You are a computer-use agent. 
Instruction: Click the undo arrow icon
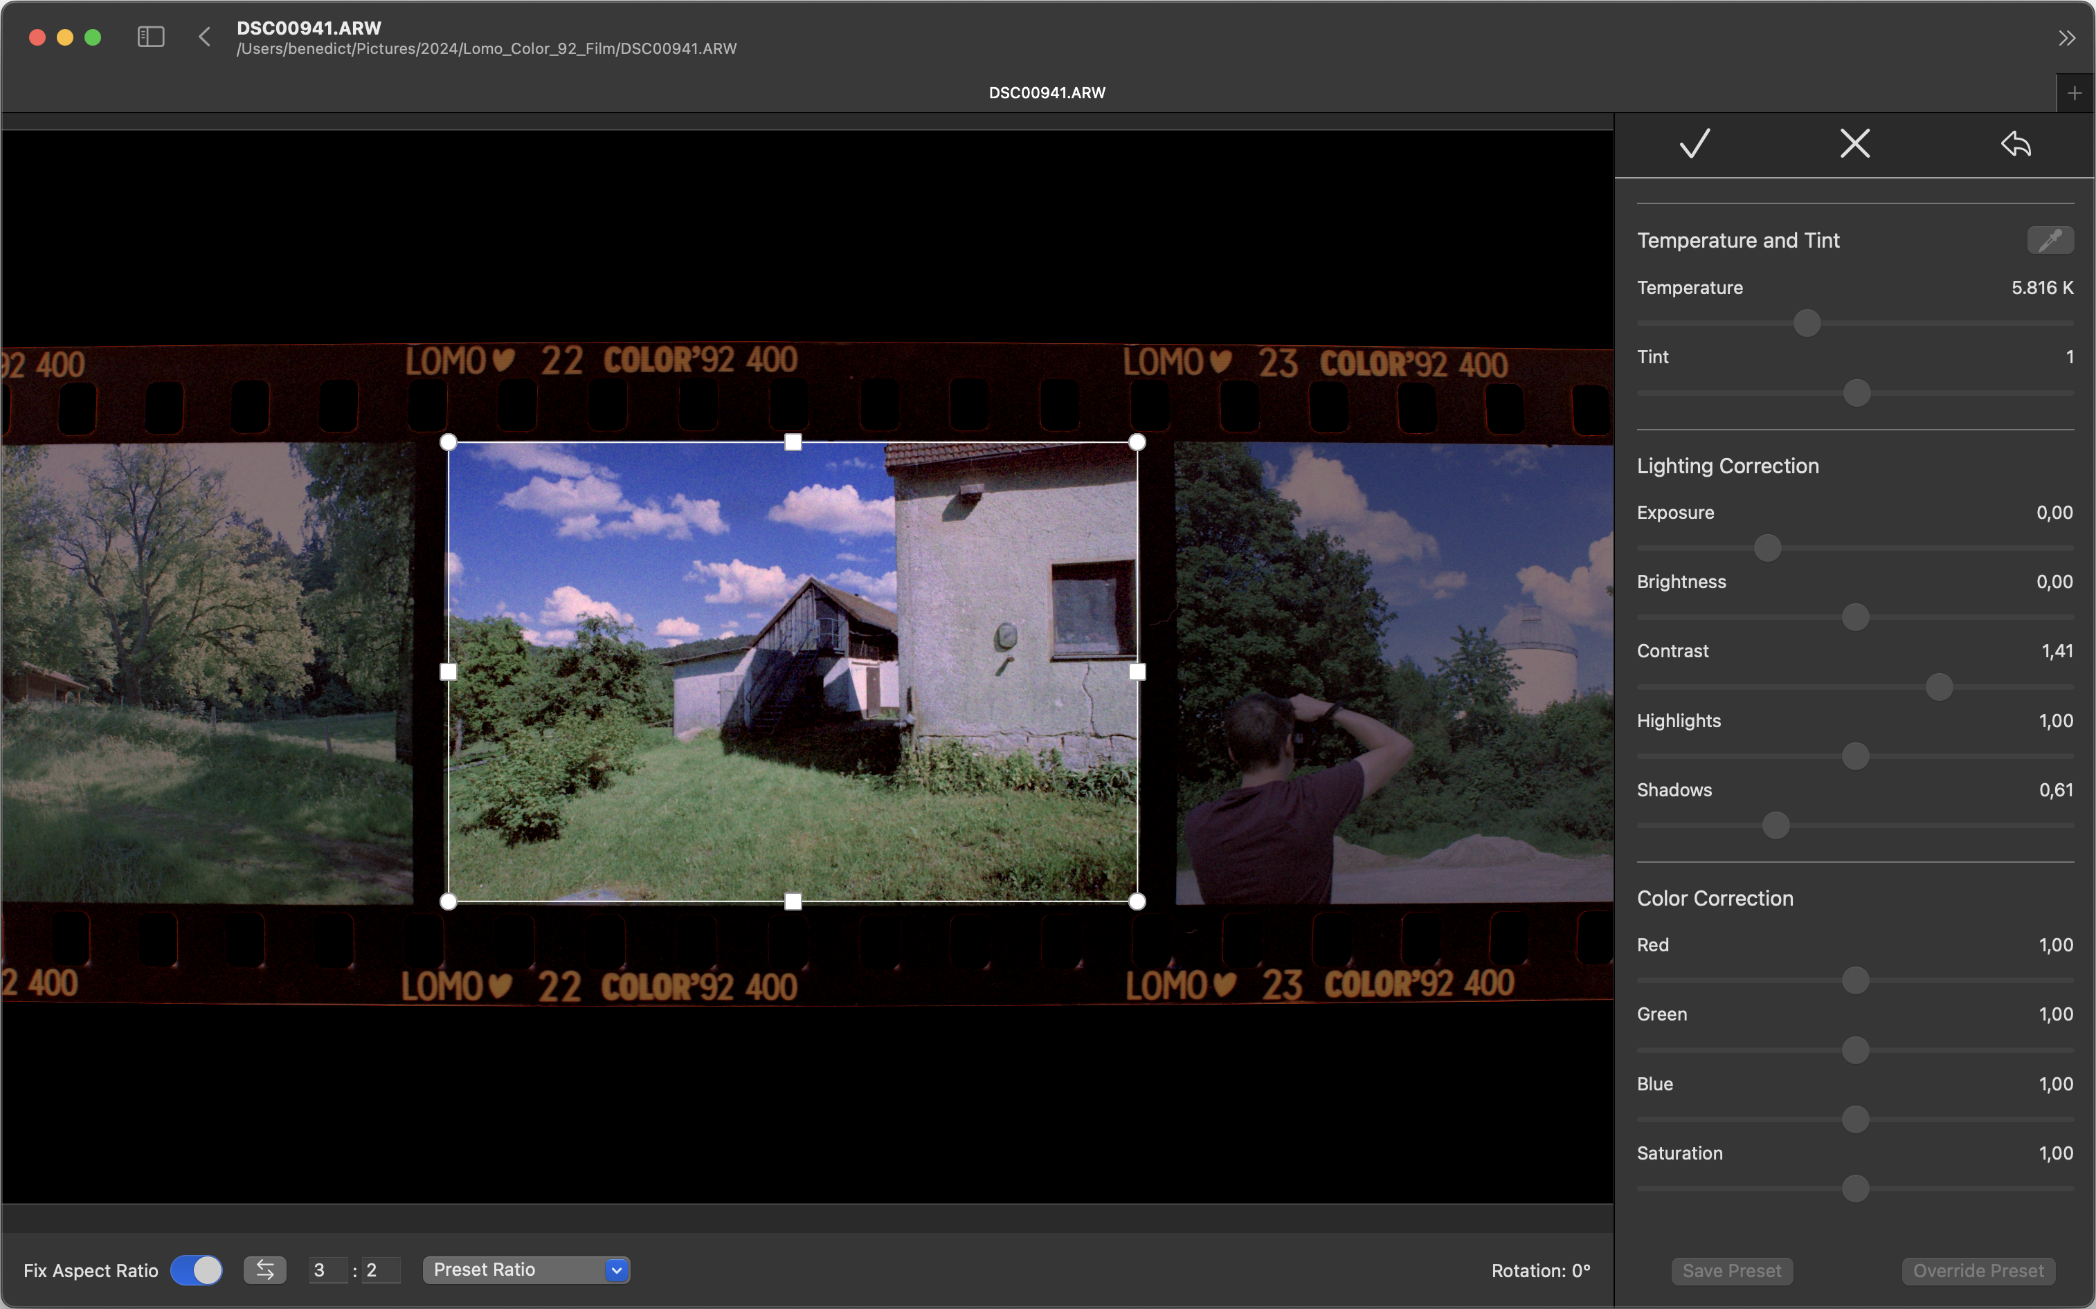pos(2016,144)
